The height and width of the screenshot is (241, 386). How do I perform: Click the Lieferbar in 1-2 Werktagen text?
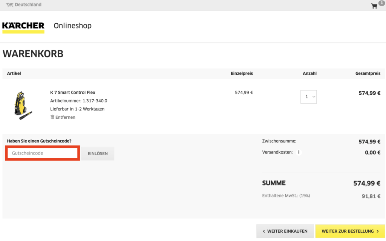(77, 109)
